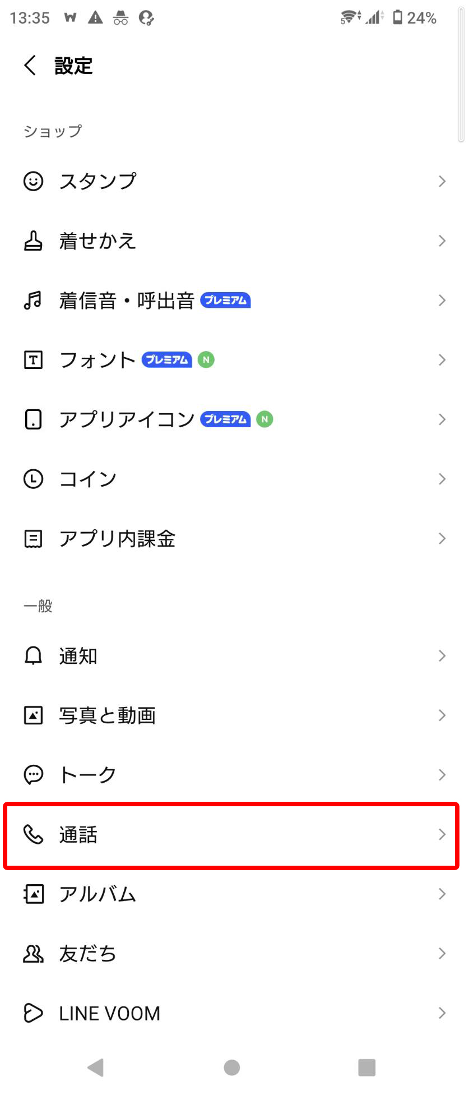Tap the プレミアム badge beside 着信音・呼出音
The image size is (469, 1095).
pyautogui.click(x=225, y=301)
